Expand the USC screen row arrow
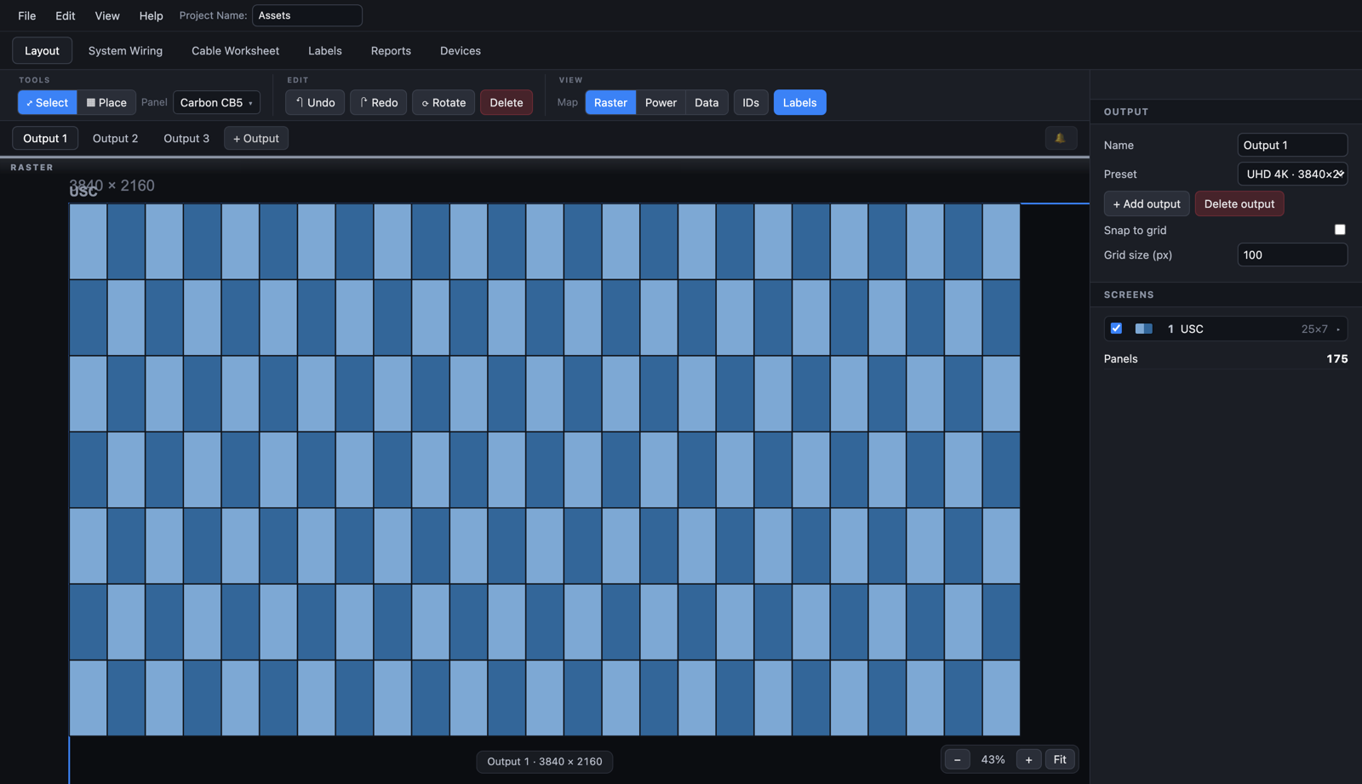Screen dimensions: 1362x784 pos(1338,329)
